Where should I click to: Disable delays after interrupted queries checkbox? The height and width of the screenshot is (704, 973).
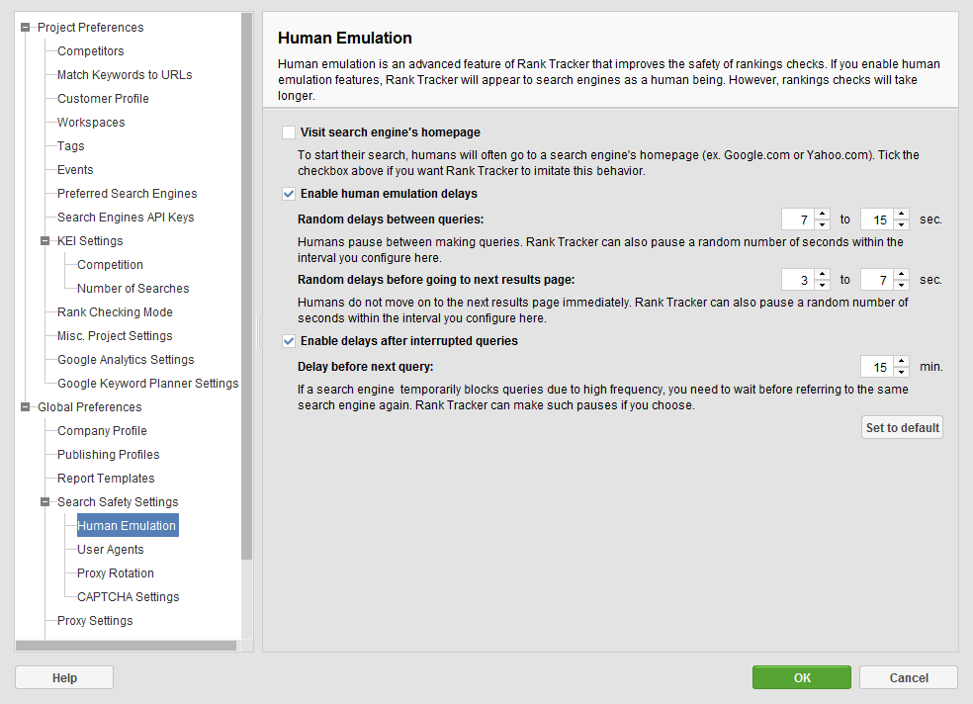[x=289, y=341]
